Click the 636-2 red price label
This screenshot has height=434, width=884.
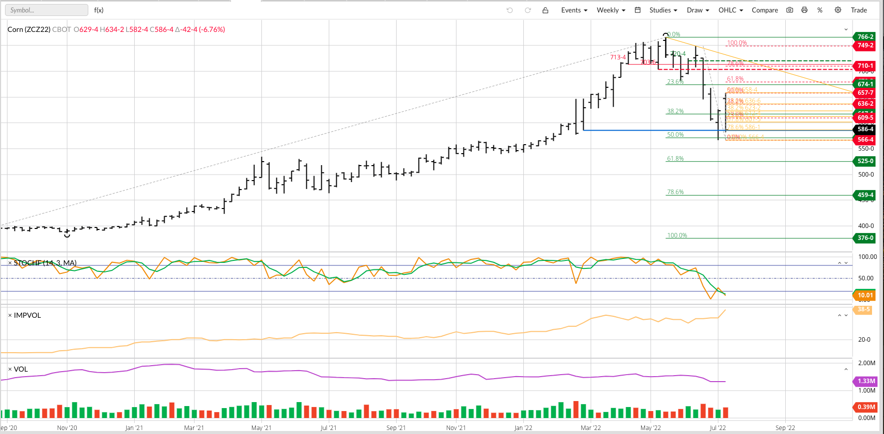[x=865, y=104]
